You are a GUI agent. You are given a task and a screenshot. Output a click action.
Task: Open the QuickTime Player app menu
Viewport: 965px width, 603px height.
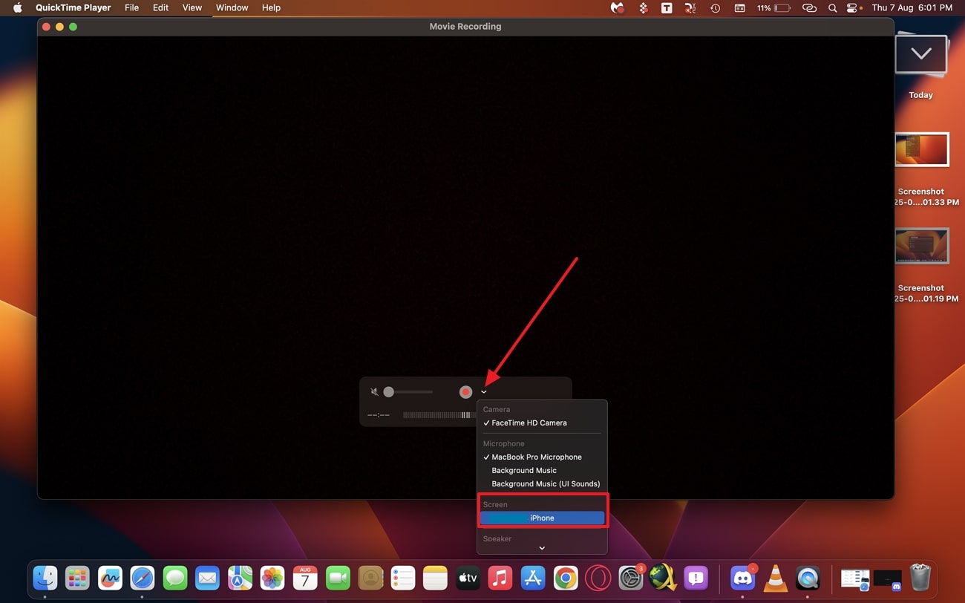click(x=73, y=7)
